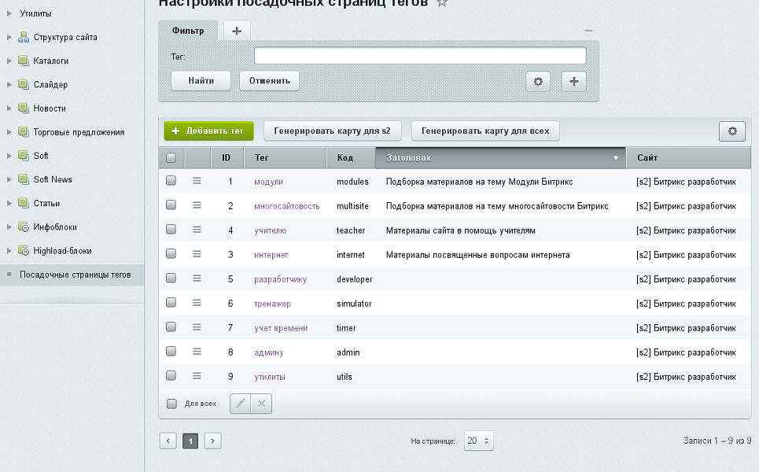Click the filter settings gear icon
The height and width of the screenshot is (472, 759).
(538, 81)
